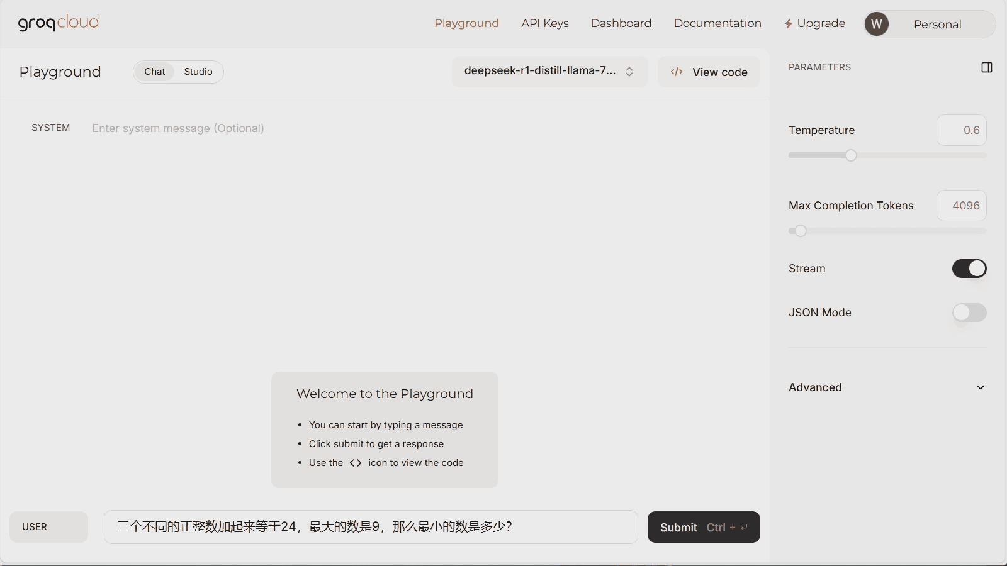
Task: Open the Documentation link
Action: [x=717, y=23]
